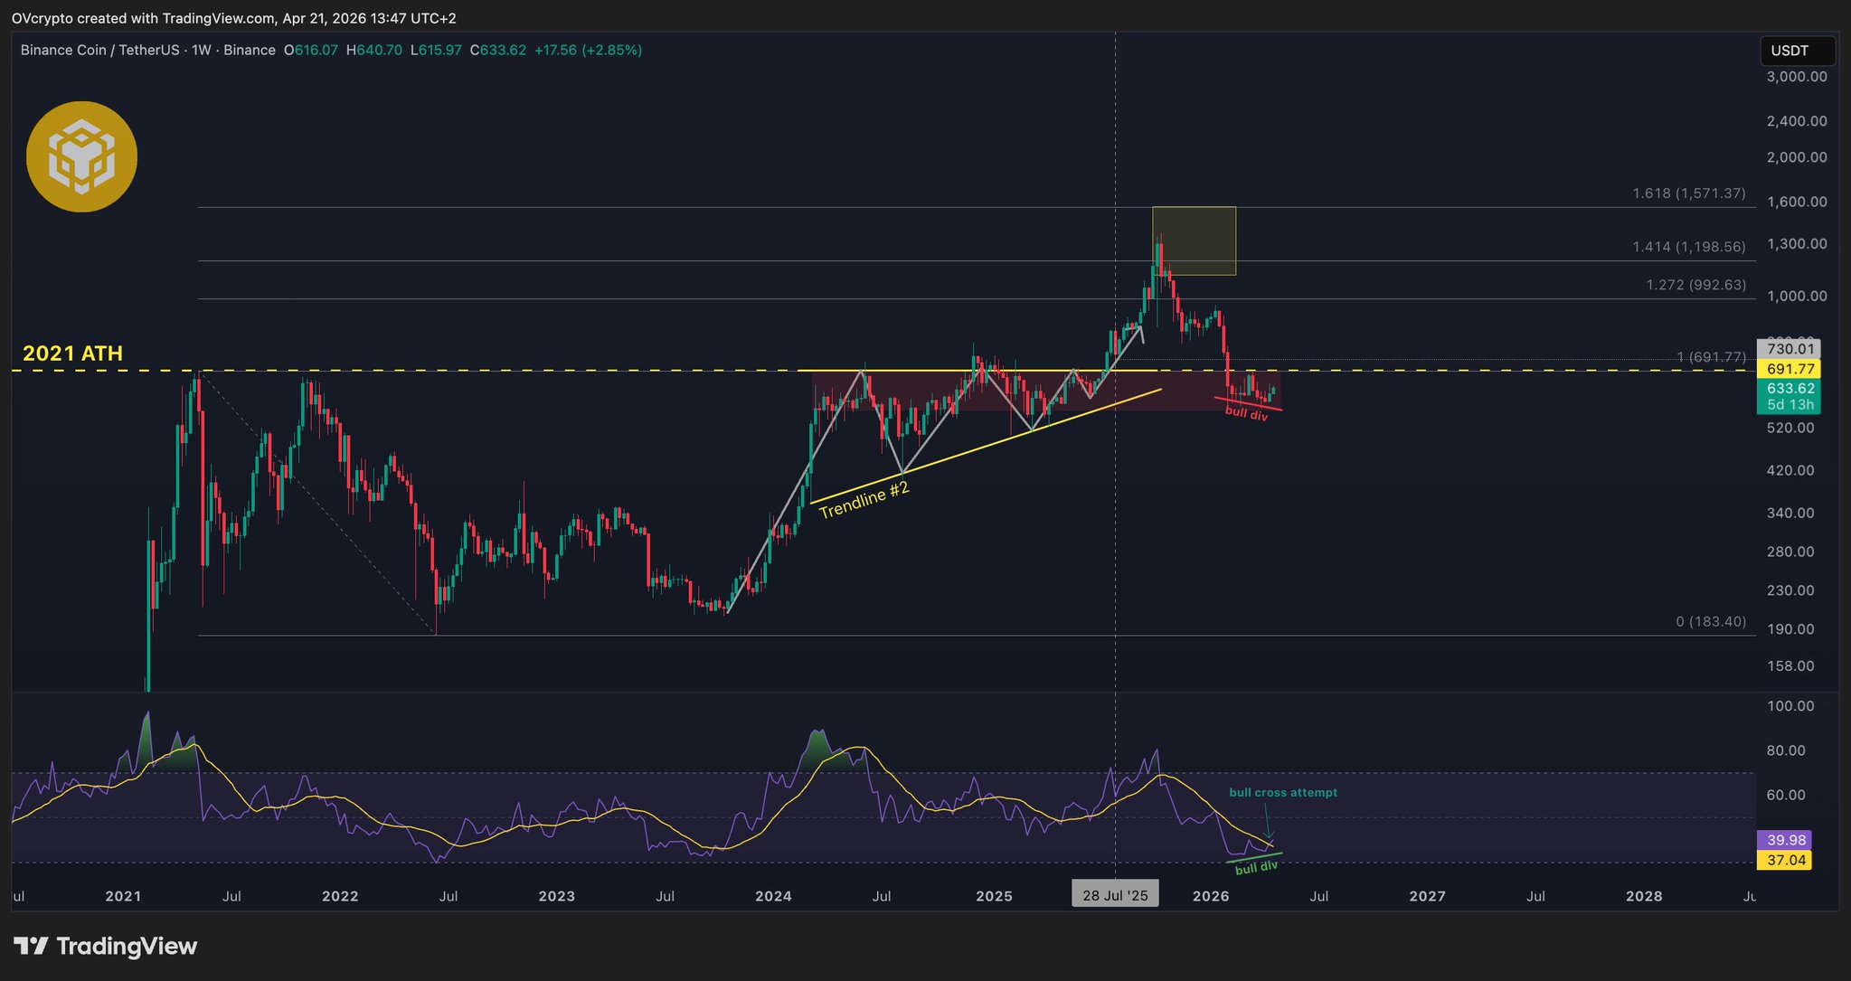Screen dimensions: 1851x981
Task: Click the gray 730.01 price label
Action: [x=1787, y=349]
